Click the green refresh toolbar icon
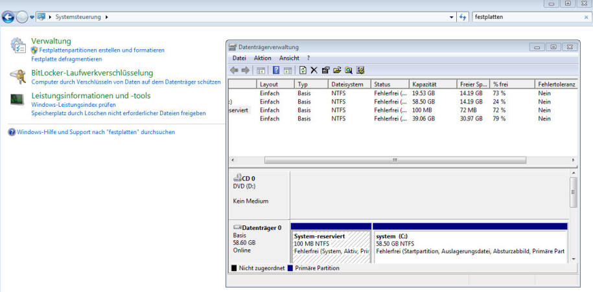Image resolution: width=593 pixels, height=292 pixels. 303,71
